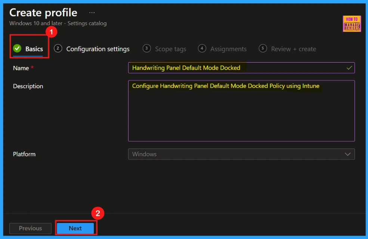Click the 'Windows 10 and later - Settings catalog' subtitle
This screenshot has height=239, width=368.
pos(58,23)
